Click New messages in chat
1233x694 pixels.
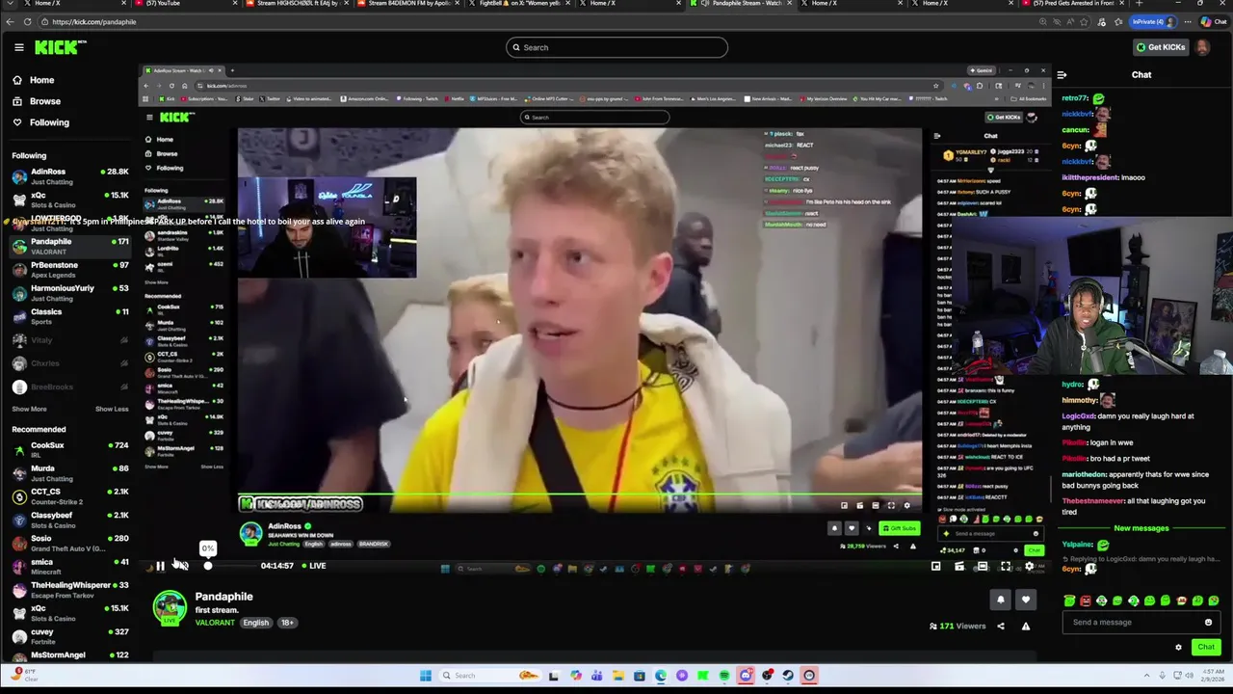click(x=1141, y=528)
